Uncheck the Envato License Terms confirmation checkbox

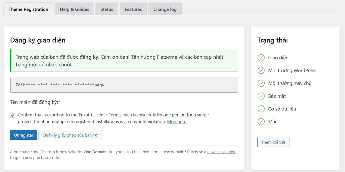[x=13, y=115]
